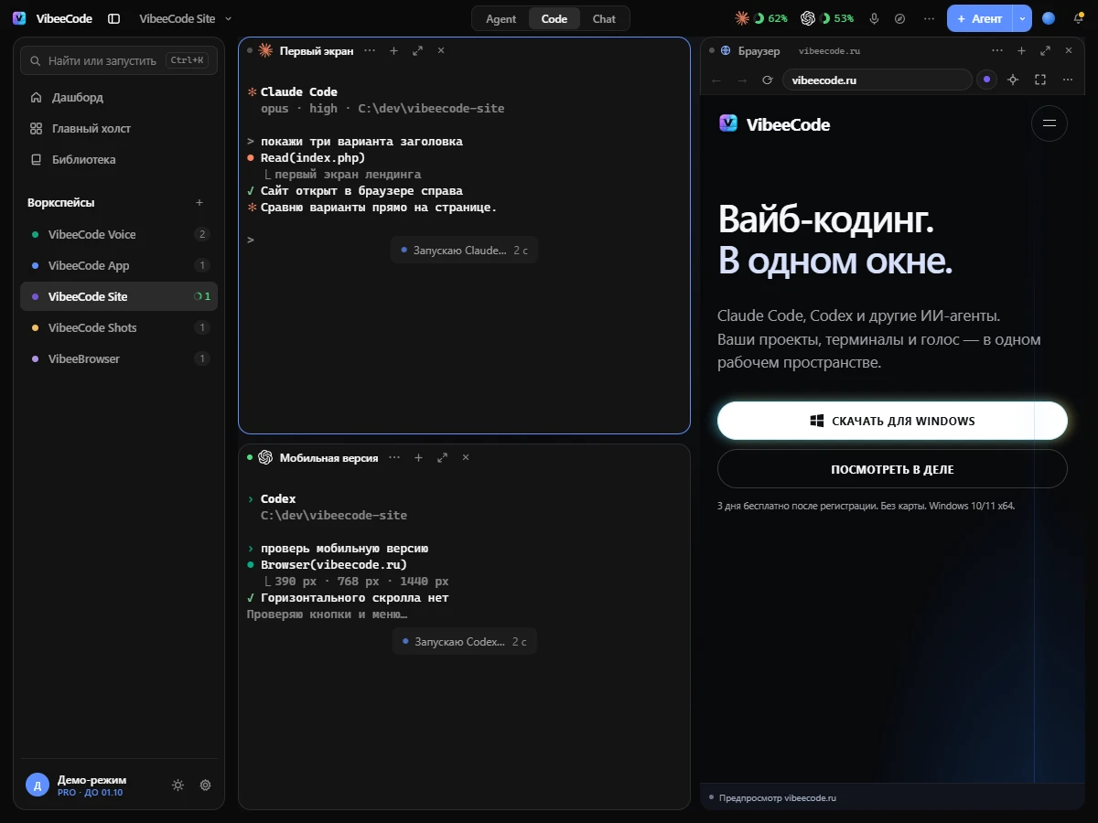The width and height of the screenshot is (1098, 823).
Task: Click the VibeeCode logo on the webpage
Action: coord(774,124)
